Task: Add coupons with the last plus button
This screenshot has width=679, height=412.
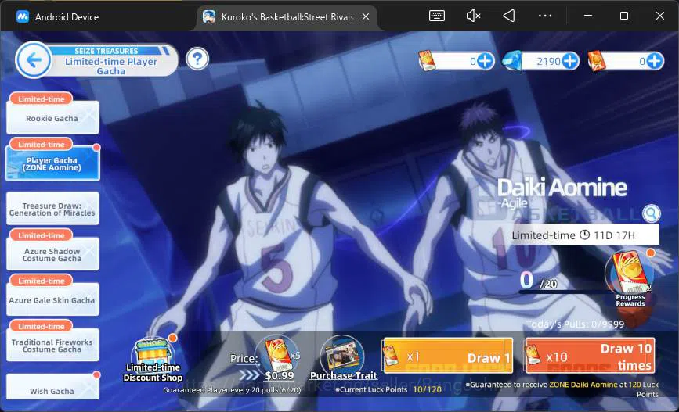Action: tap(654, 61)
